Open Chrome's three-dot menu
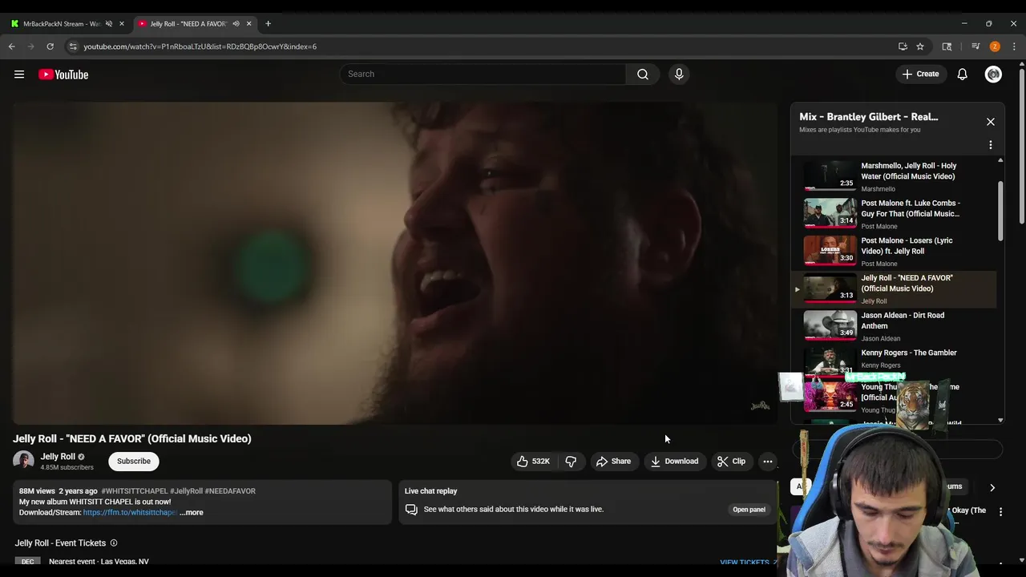1026x577 pixels. pos(1014,46)
